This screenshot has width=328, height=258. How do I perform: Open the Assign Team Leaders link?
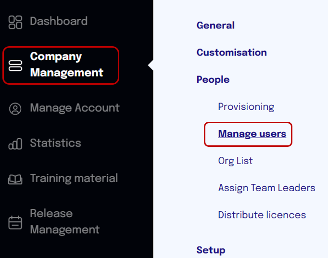(267, 188)
